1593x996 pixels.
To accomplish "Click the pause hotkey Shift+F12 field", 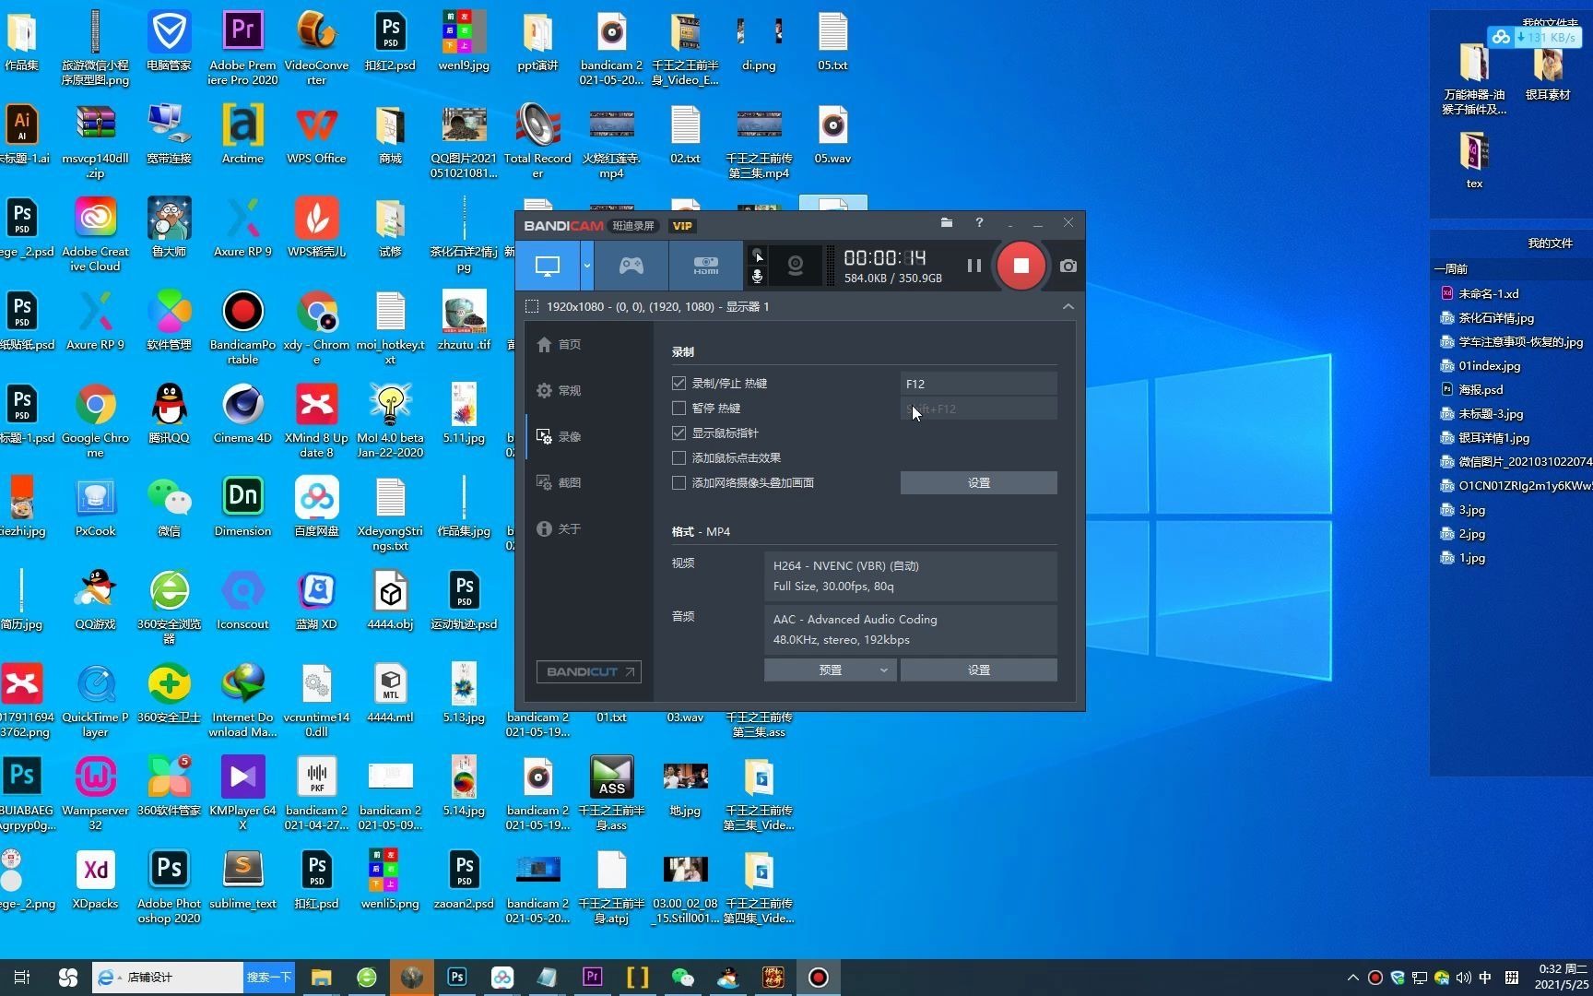I will pos(978,409).
